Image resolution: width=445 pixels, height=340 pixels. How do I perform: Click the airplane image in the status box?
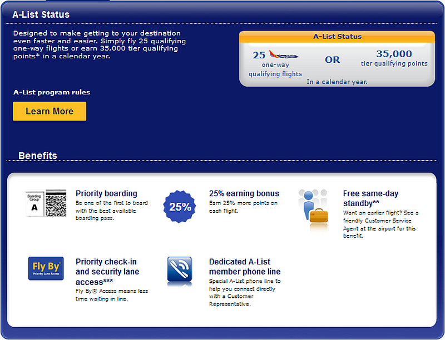[283, 54]
